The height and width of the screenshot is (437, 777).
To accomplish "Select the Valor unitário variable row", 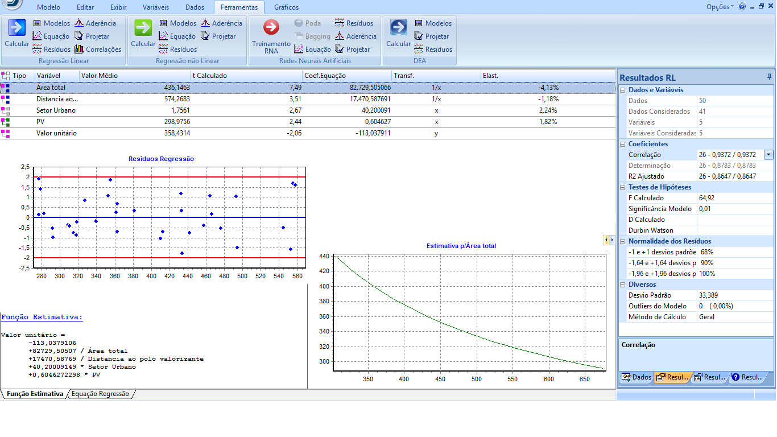I will pos(308,133).
